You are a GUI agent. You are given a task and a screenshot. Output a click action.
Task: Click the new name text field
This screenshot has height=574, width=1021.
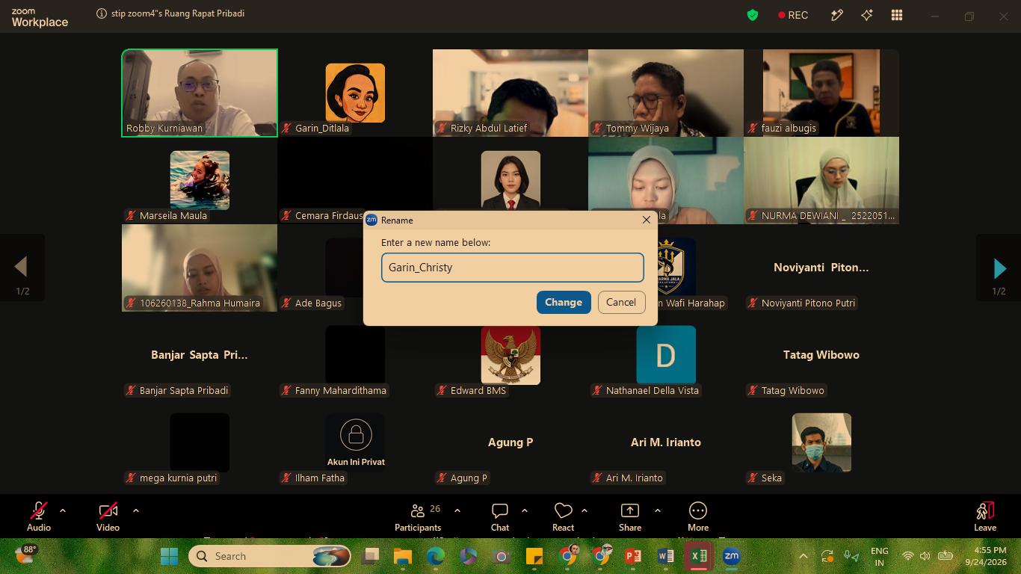[x=513, y=268]
